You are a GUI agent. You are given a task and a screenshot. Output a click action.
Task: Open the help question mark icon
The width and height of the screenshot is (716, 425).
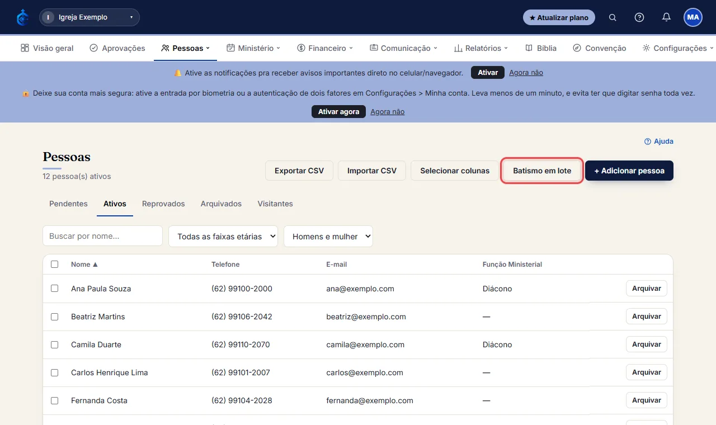coord(639,17)
